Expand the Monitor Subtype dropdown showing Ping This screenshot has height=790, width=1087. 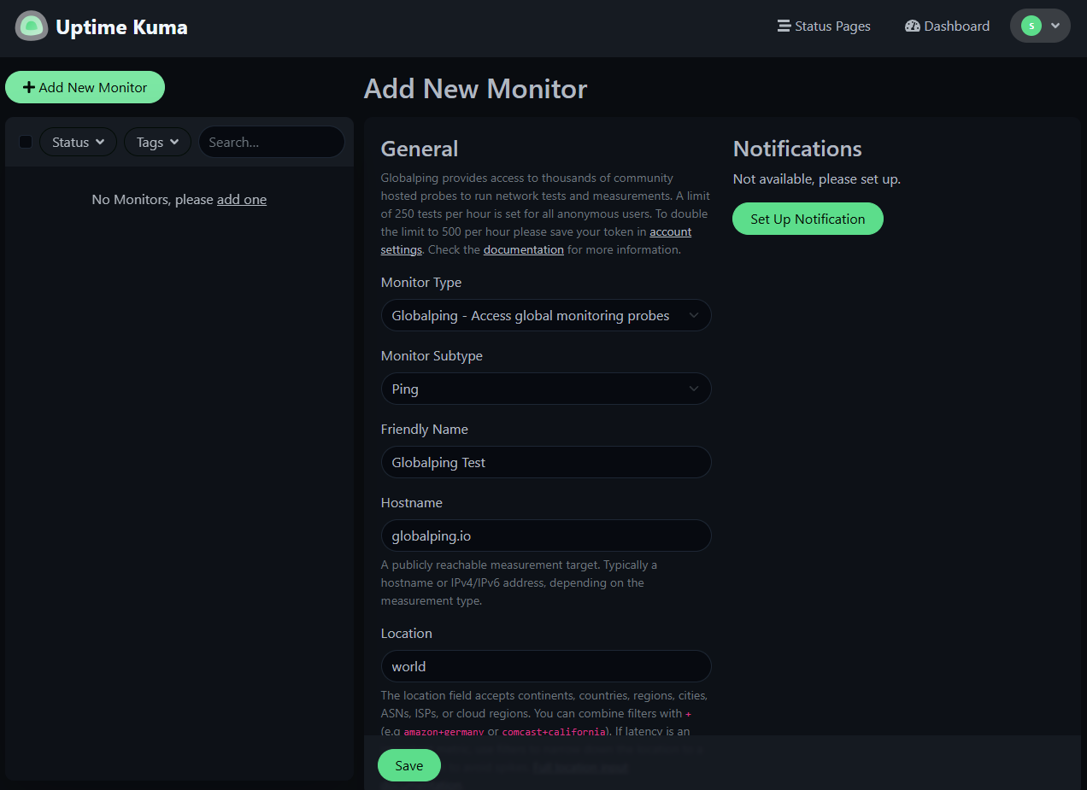point(546,389)
